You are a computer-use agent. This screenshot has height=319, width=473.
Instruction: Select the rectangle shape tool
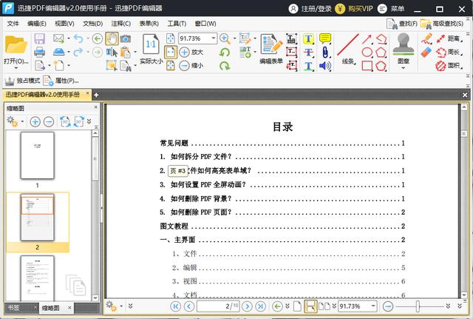coord(367,66)
